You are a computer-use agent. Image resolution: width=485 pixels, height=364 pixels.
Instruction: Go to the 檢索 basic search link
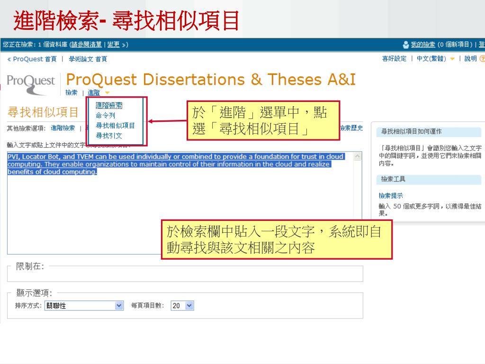click(72, 92)
